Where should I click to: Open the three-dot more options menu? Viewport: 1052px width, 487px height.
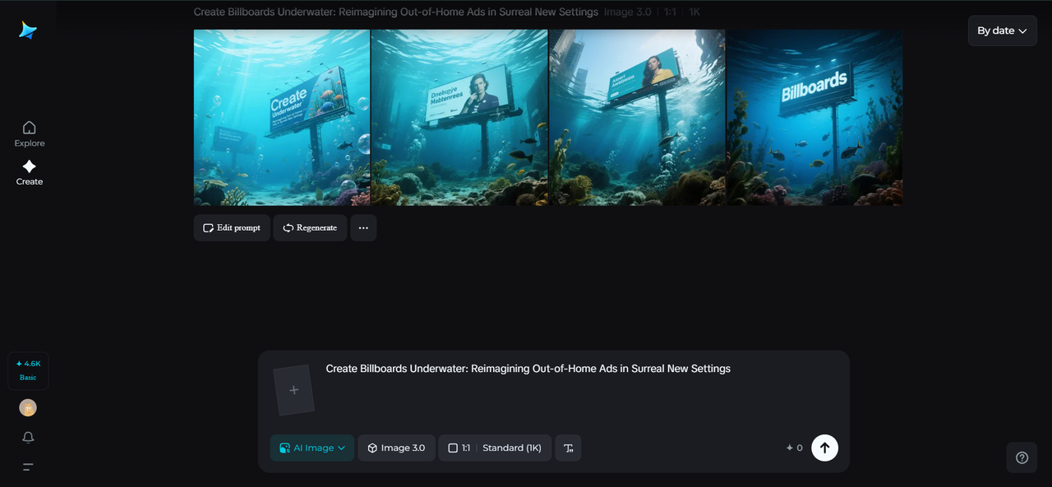[x=363, y=227]
